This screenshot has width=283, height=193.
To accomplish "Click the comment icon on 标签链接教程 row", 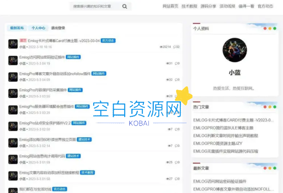I will [x=176, y=179].
